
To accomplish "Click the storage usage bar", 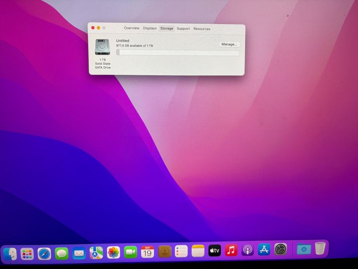I will click(x=178, y=53).
